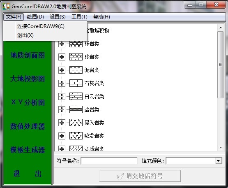Viewport: 228px width, 188px height.
Task: Open the 地质剖面图 module
Action: pyautogui.click(x=28, y=56)
